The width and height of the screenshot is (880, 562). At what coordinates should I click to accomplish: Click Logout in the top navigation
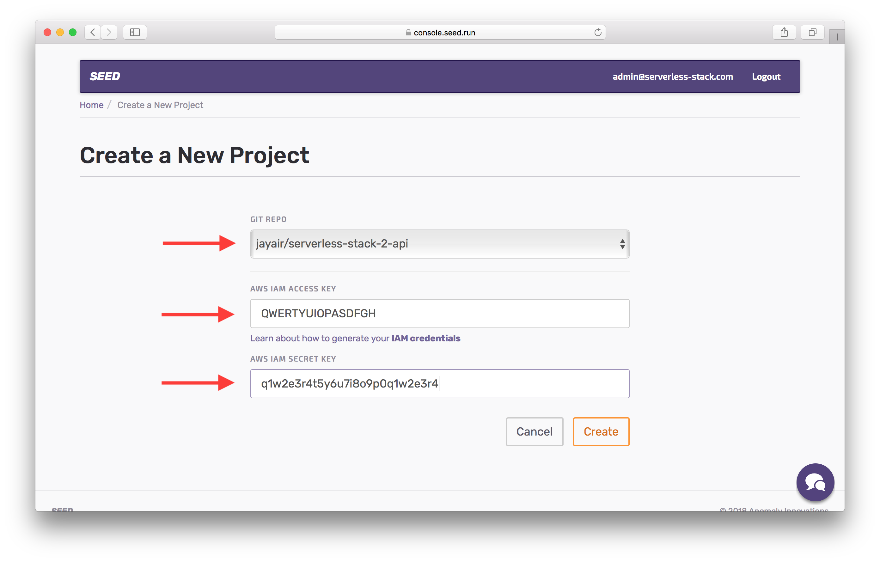point(766,77)
